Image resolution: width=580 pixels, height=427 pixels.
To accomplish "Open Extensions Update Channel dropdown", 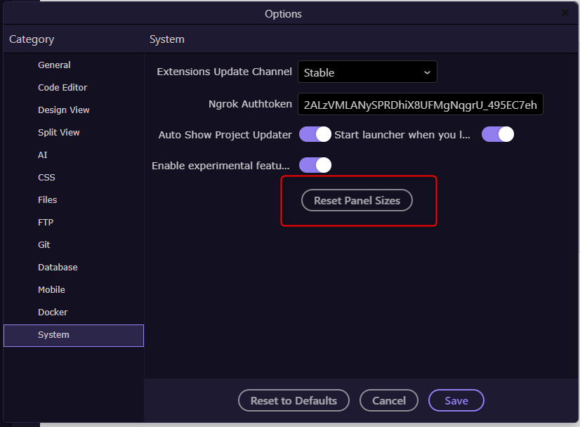I will (x=367, y=72).
